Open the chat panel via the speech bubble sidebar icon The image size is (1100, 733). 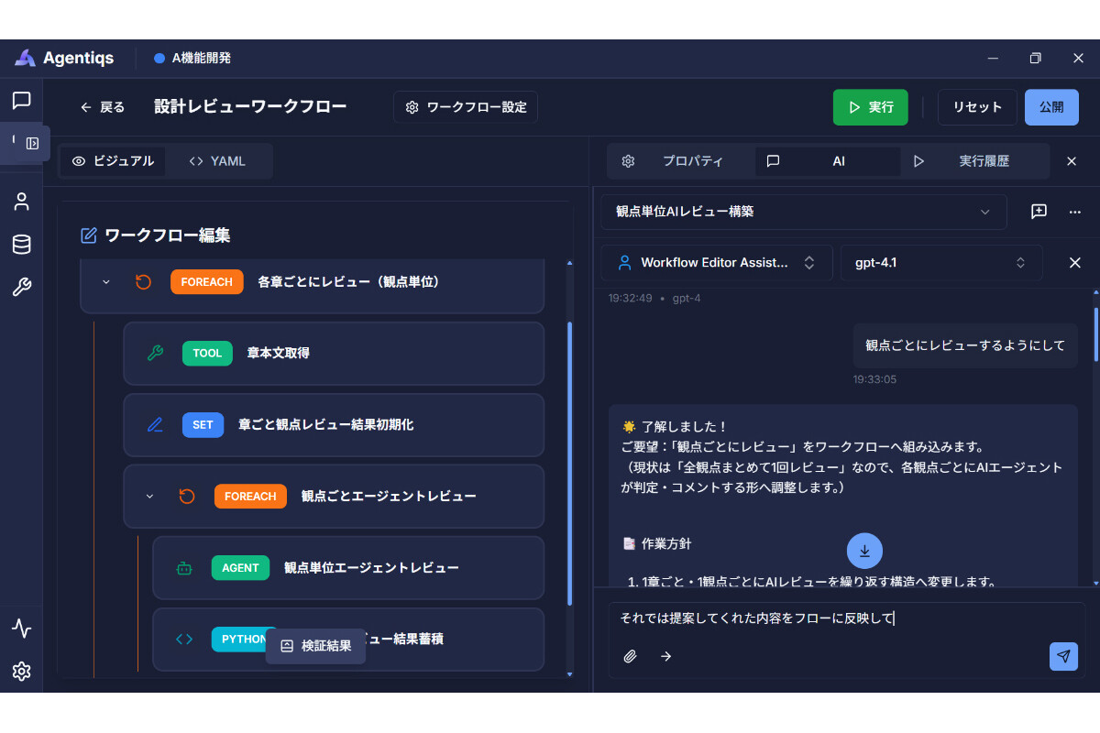(21, 101)
